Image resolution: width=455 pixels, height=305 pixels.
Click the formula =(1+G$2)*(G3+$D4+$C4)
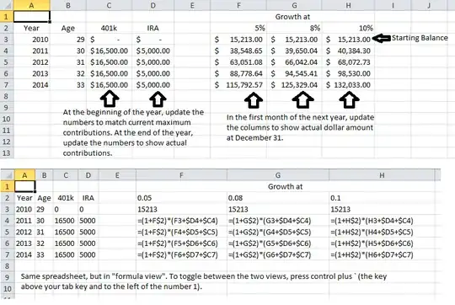pyautogui.click(x=278, y=221)
